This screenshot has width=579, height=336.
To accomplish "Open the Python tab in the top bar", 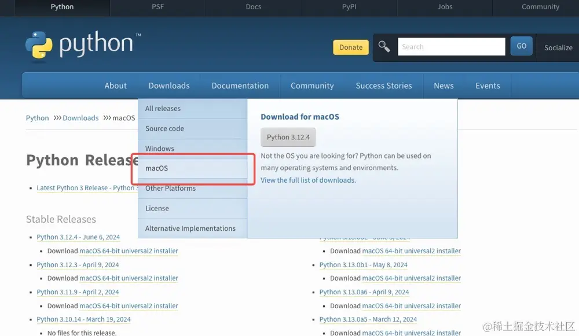I will pyautogui.click(x=62, y=7).
